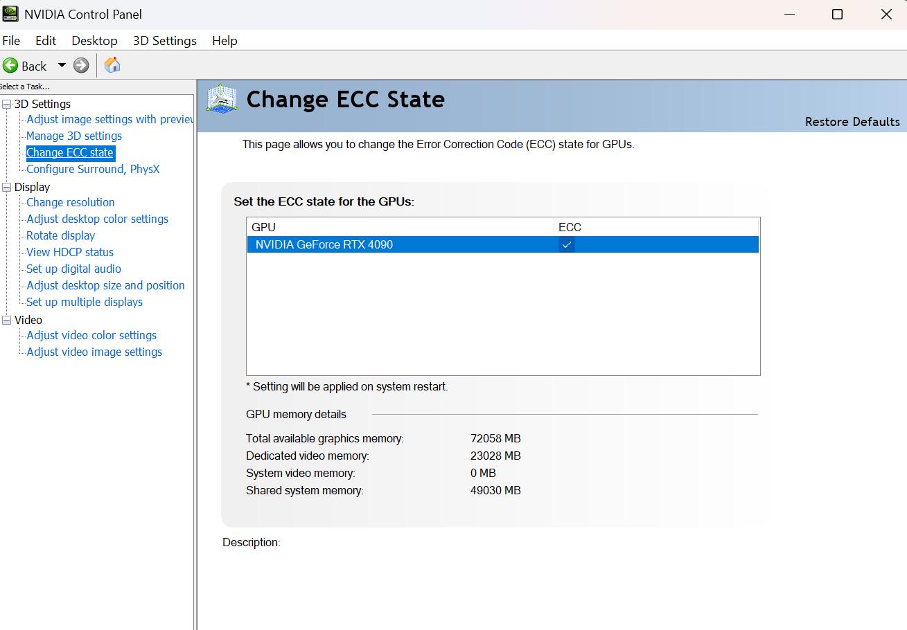Viewport: 907px width, 630px height.
Task: Go to the Home page icon
Action: (112, 66)
